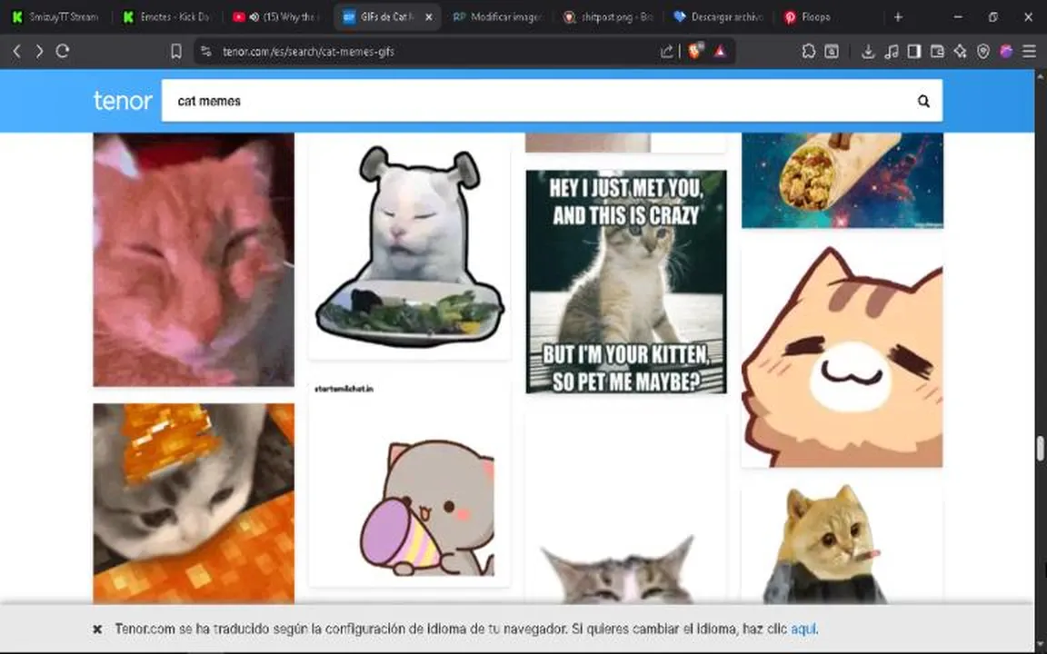Switch to Floopa Pinterest tab

(x=828, y=17)
